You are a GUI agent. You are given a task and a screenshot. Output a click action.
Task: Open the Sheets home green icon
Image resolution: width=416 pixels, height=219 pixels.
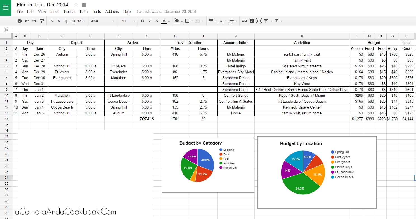pyautogui.click(x=6, y=8)
